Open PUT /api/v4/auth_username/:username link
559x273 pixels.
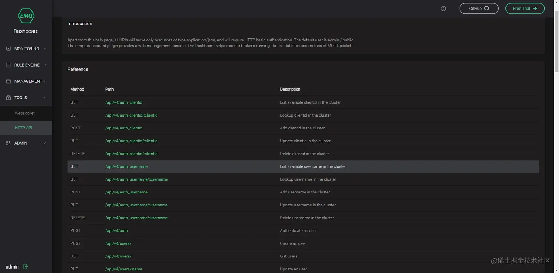[136, 205]
